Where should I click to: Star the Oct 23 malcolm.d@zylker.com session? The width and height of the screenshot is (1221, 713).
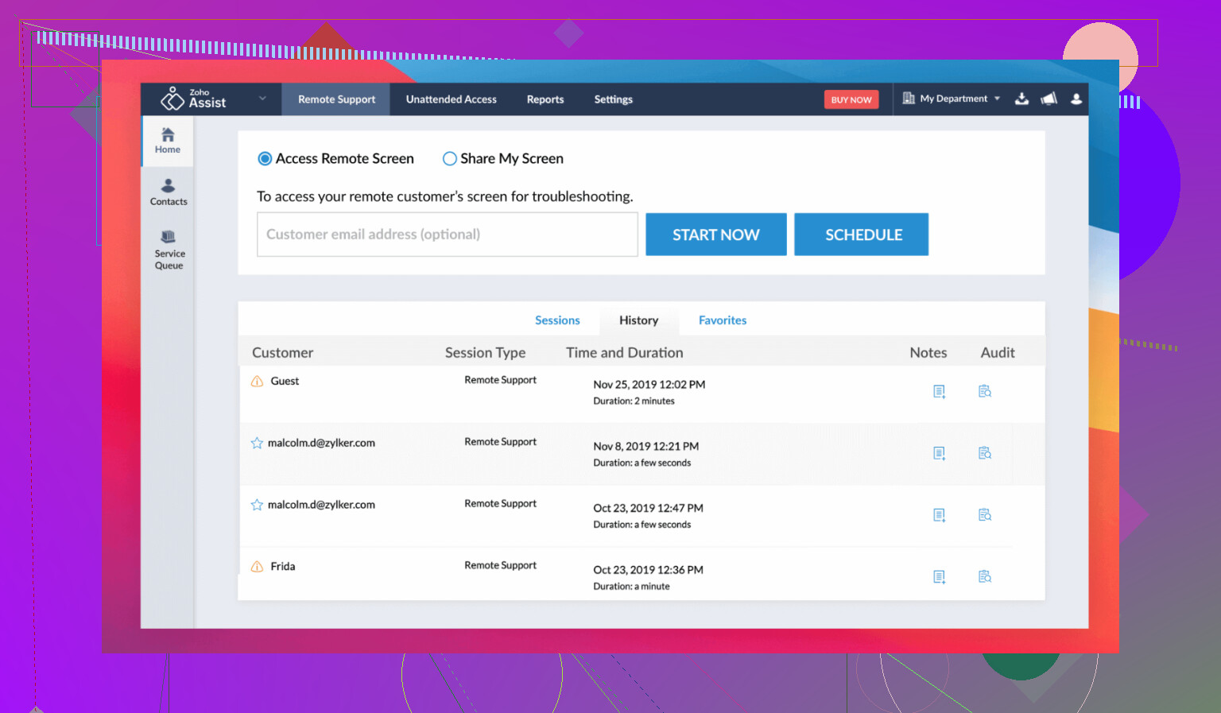tap(257, 505)
